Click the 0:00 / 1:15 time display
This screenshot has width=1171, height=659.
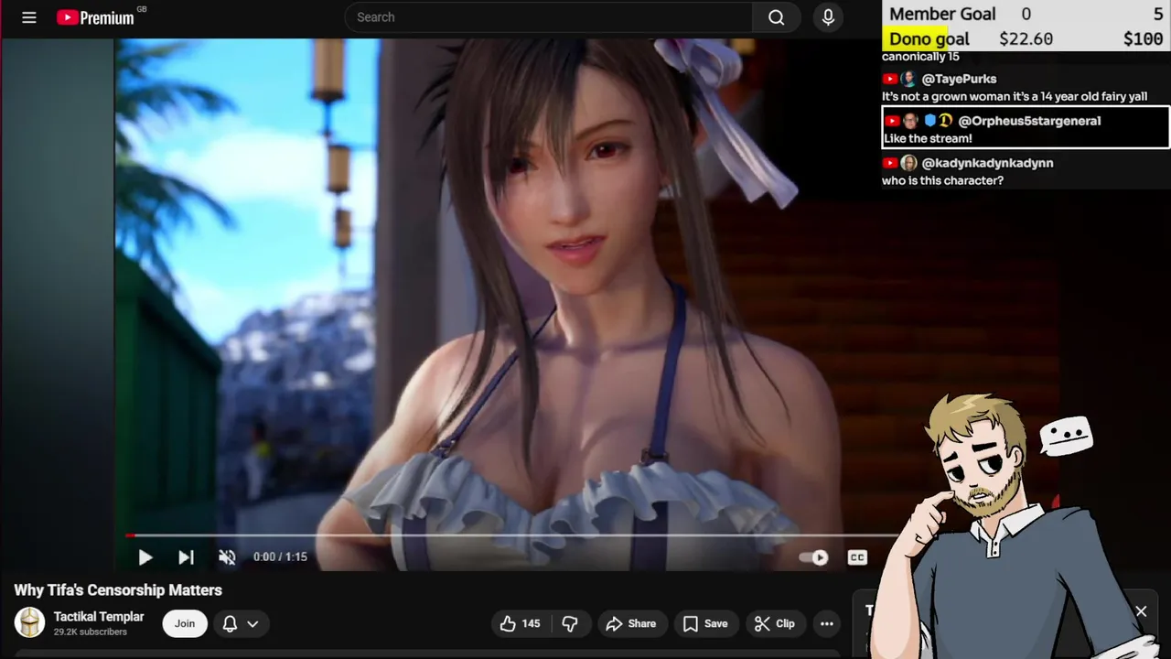tap(280, 556)
